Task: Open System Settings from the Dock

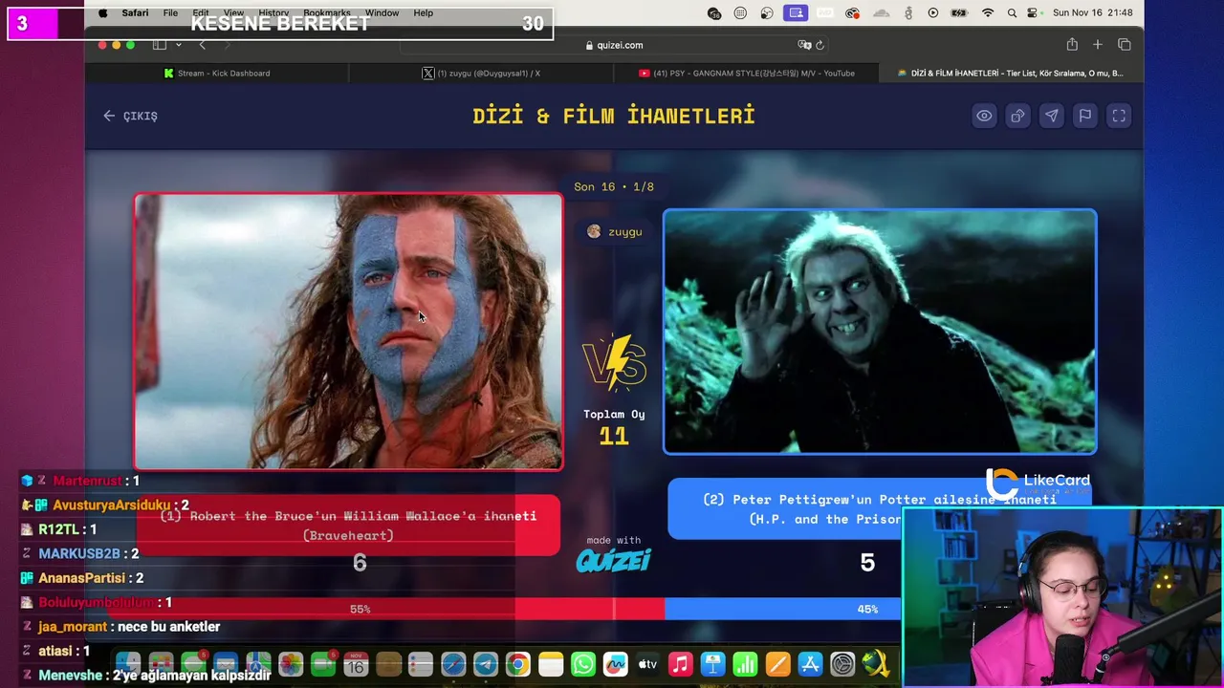Action: (x=843, y=663)
